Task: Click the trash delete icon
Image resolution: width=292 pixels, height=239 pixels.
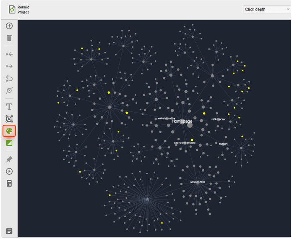Action: coord(9,38)
